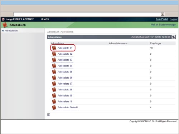Click the book icon for Adressliste 08
The width and height of the screenshot is (179, 134).
click(x=54, y=89)
